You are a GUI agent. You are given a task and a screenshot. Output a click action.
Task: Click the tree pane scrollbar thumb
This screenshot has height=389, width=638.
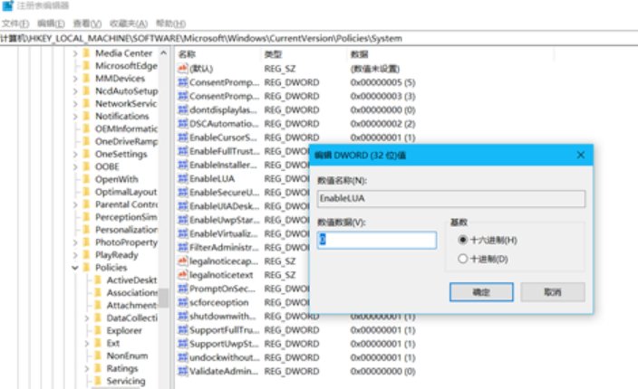pyautogui.click(x=163, y=298)
